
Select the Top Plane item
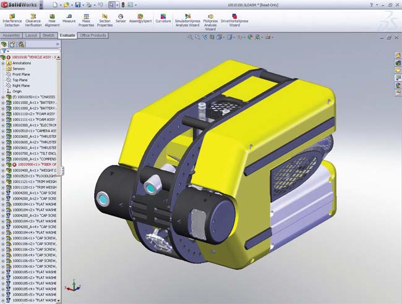click(x=20, y=80)
